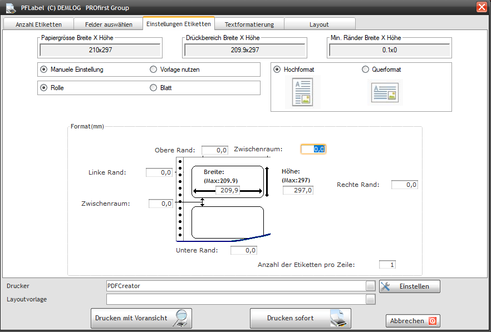491x332 pixels.
Task: Click the landscape Querformat page icon
Action: tap(386, 92)
